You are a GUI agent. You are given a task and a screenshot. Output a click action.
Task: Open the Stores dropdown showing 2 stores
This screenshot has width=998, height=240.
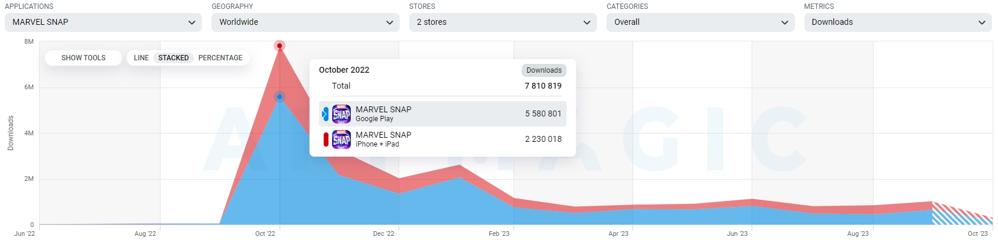click(502, 22)
